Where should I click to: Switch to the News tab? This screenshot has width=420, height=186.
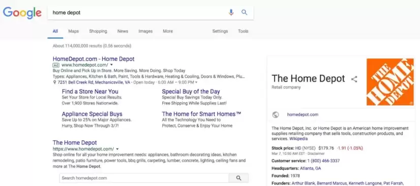coord(123,31)
